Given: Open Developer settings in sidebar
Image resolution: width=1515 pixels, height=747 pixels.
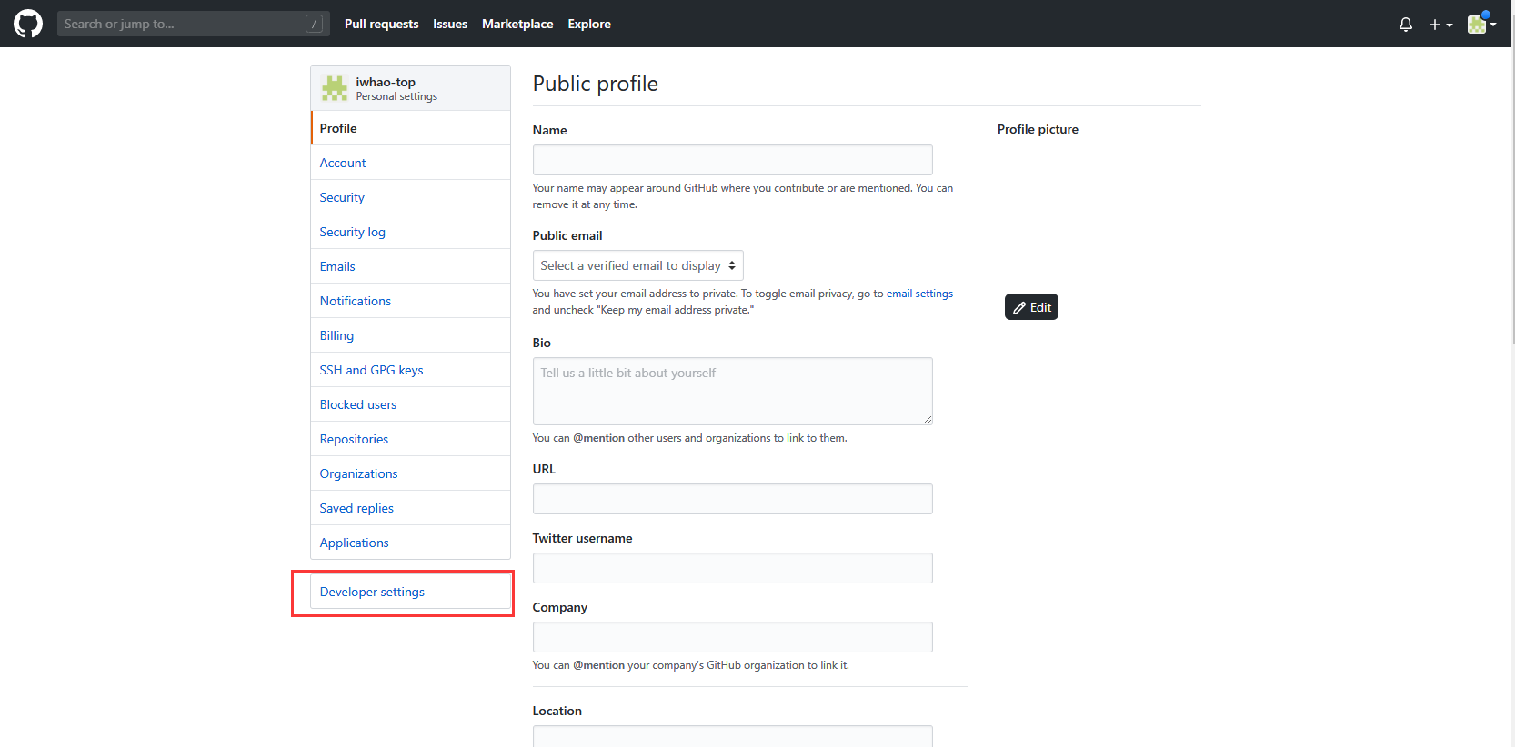Looking at the screenshot, I should pos(372,592).
